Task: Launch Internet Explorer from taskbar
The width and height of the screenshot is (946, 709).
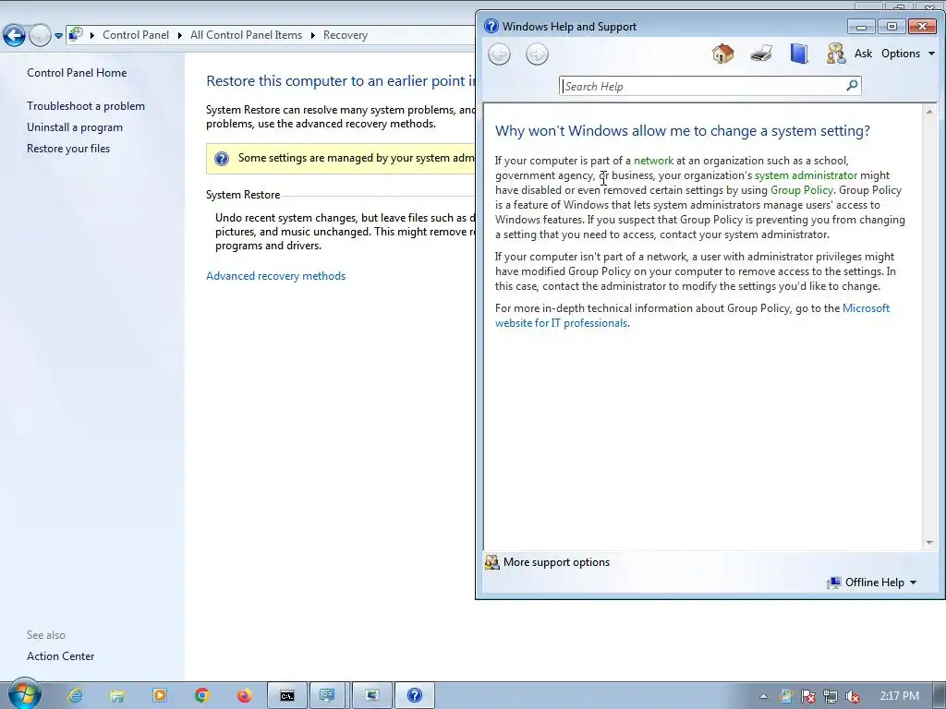Action: pos(75,696)
